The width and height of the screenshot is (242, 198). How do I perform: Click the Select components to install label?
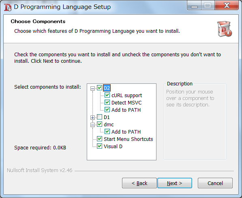(47, 87)
